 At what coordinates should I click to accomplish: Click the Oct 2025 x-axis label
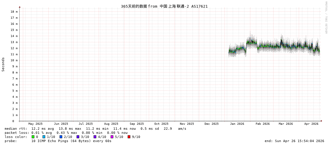click(x=161, y=124)
